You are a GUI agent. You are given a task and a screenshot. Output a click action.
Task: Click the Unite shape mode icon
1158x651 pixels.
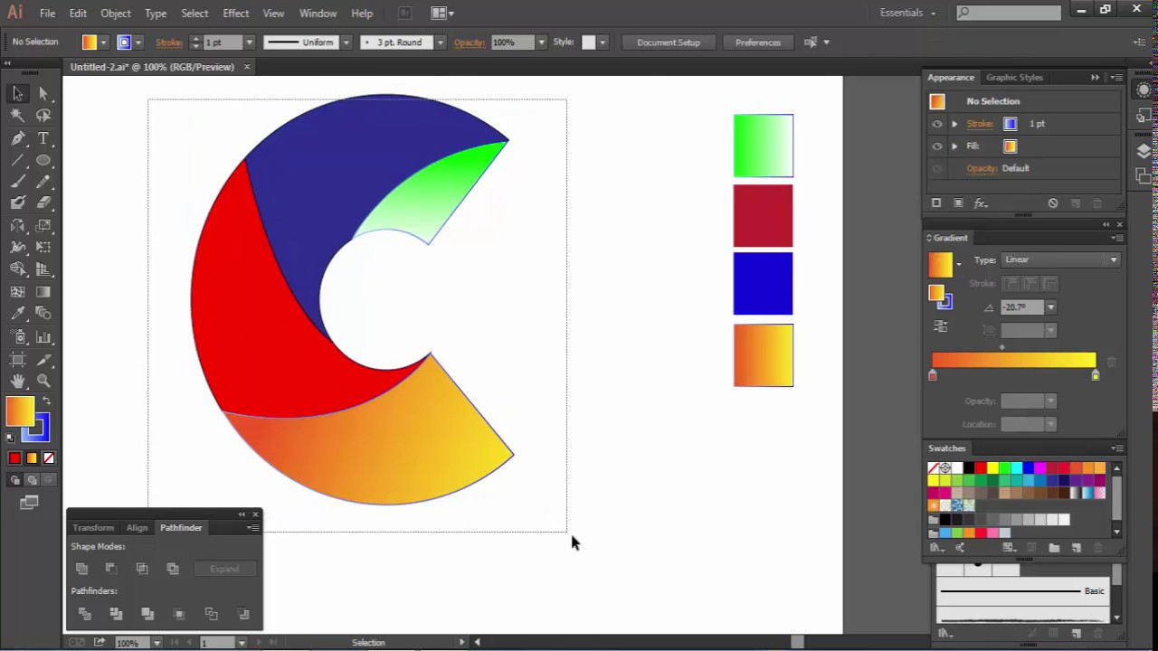[82, 569]
